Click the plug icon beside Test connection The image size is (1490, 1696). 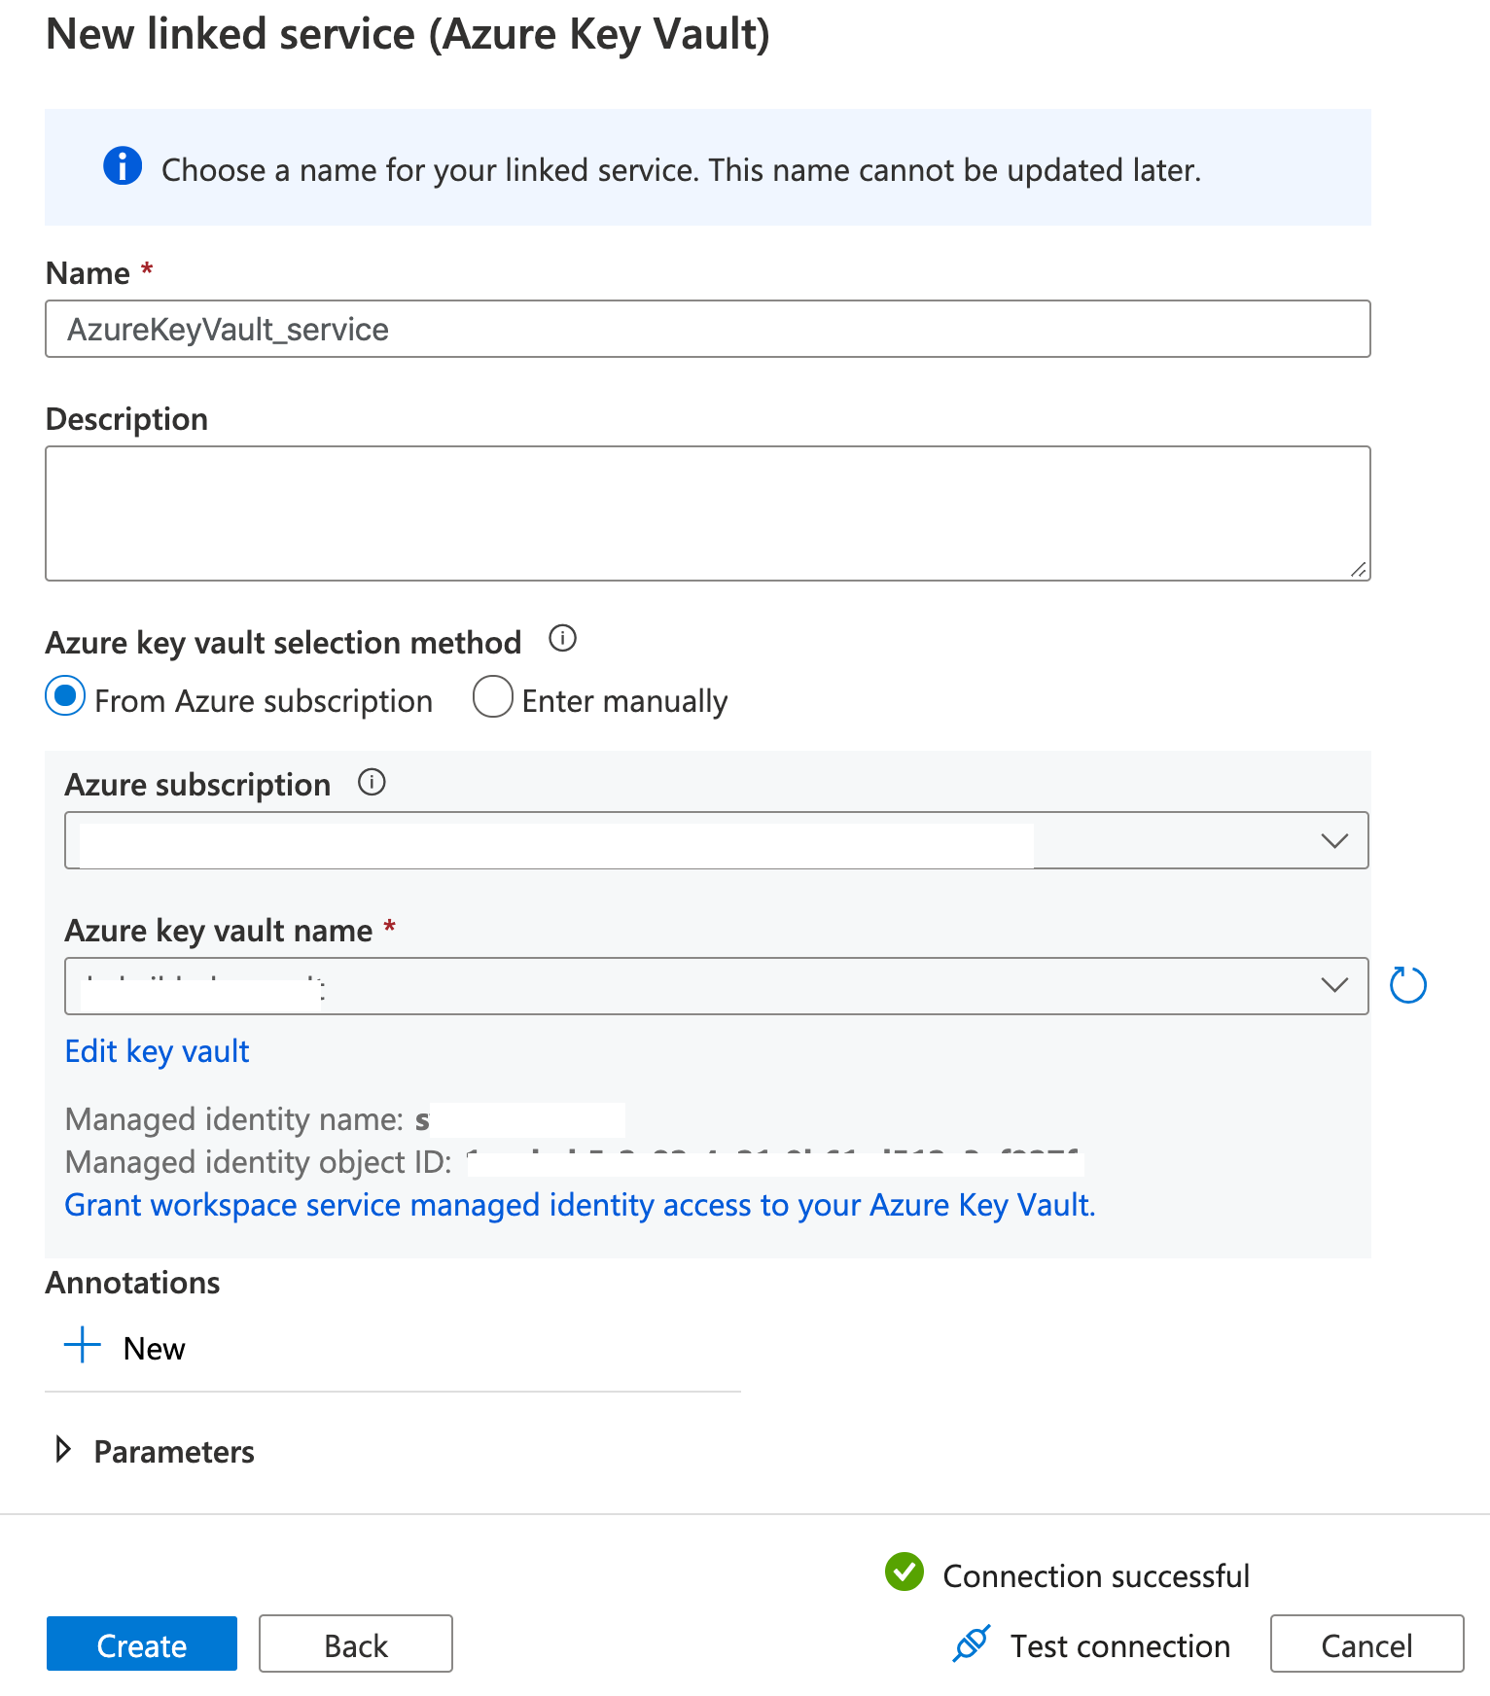point(971,1644)
